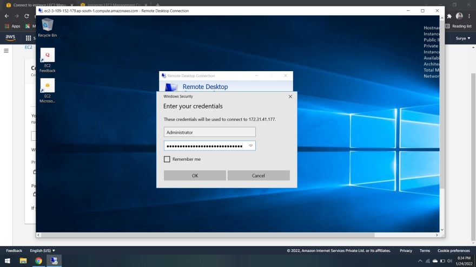Image resolution: width=476 pixels, height=267 pixels.
Task: Open the Terms footer link
Action: point(425,251)
